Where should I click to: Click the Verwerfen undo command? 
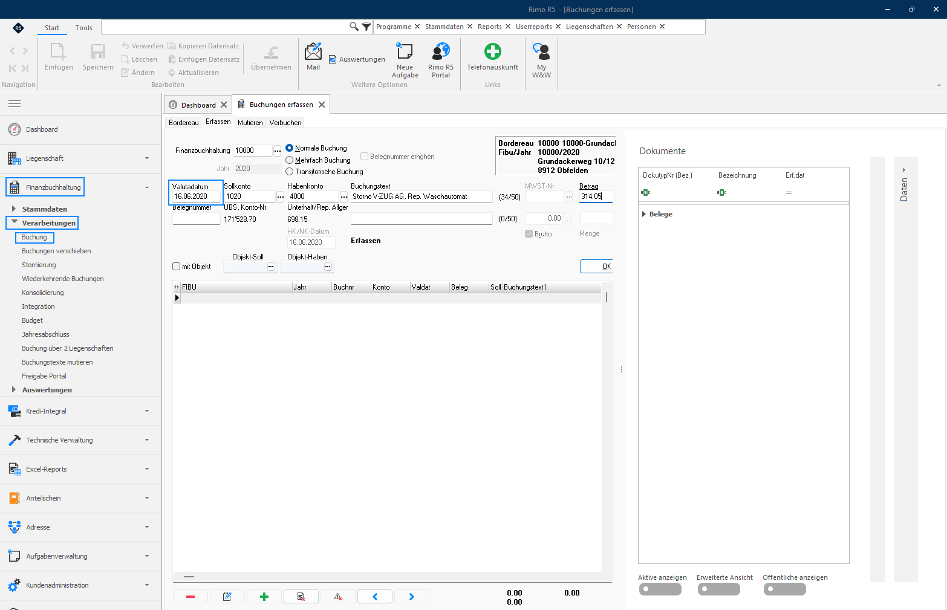(x=142, y=46)
